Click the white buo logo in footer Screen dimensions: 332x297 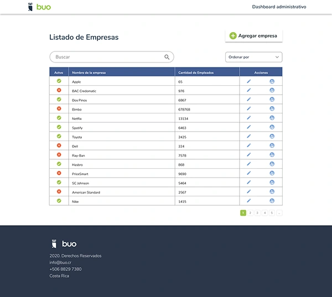pos(64,244)
